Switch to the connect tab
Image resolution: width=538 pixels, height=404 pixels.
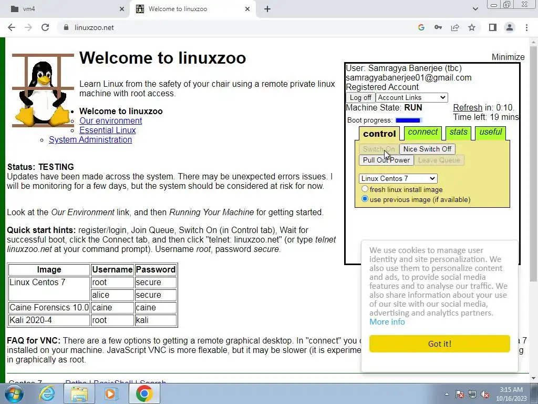(x=423, y=132)
